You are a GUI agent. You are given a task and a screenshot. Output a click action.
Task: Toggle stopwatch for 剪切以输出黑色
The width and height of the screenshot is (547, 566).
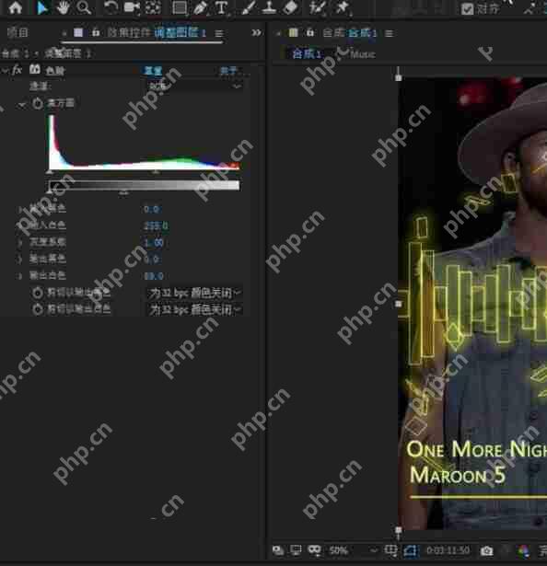point(38,293)
